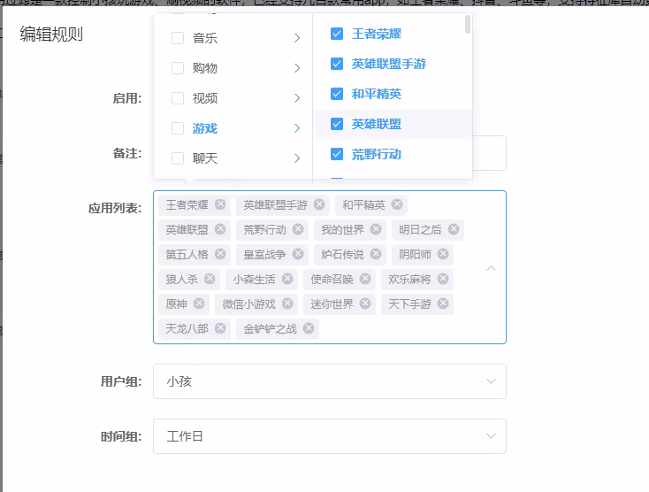Click the 编辑规则 dialog title
The width and height of the screenshot is (649, 492).
[x=51, y=34]
